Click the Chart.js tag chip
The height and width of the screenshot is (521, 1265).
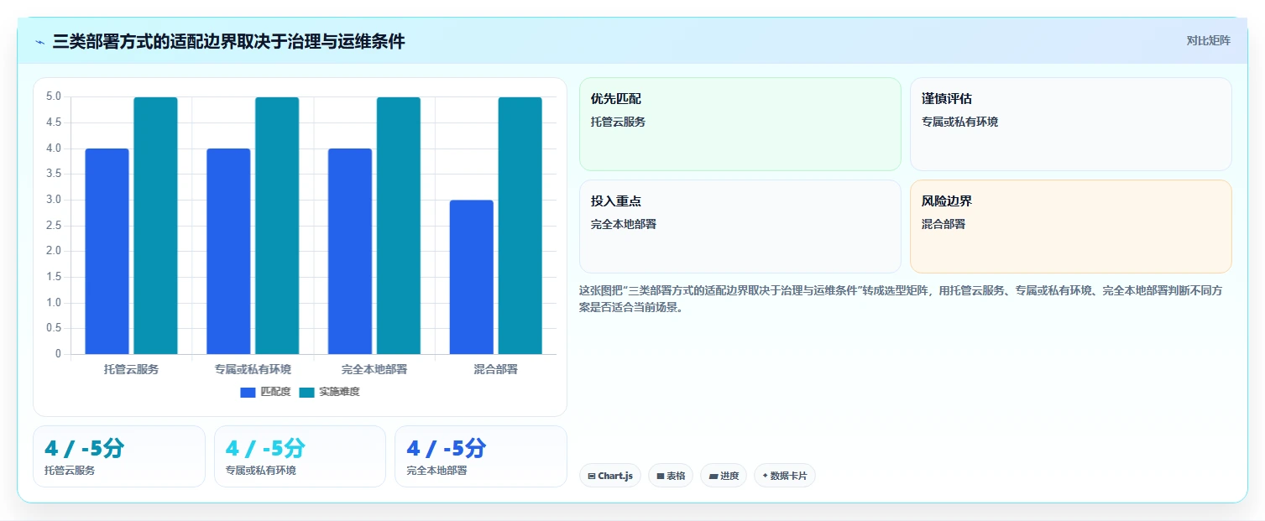(x=610, y=476)
